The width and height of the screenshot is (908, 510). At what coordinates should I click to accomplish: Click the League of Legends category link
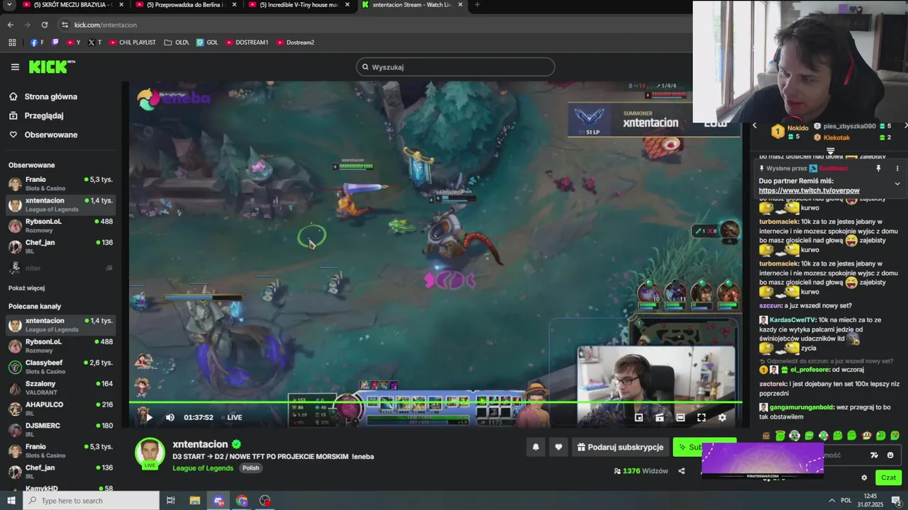[x=203, y=468]
